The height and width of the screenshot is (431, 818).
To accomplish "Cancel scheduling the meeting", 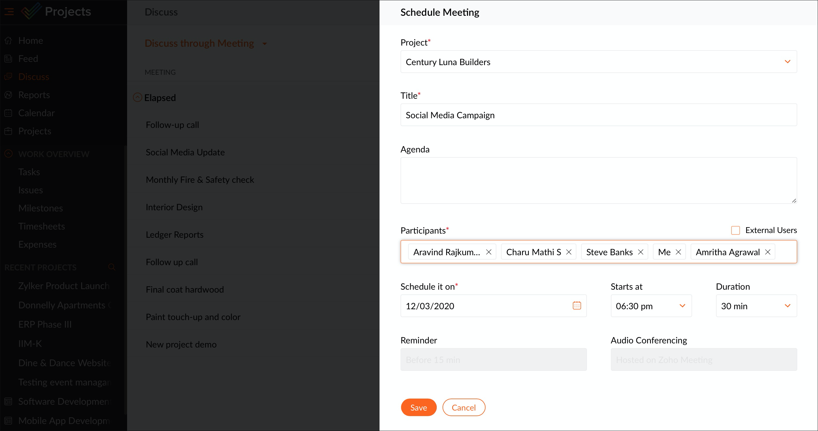I will pyautogui.click(x=464, y=408).
